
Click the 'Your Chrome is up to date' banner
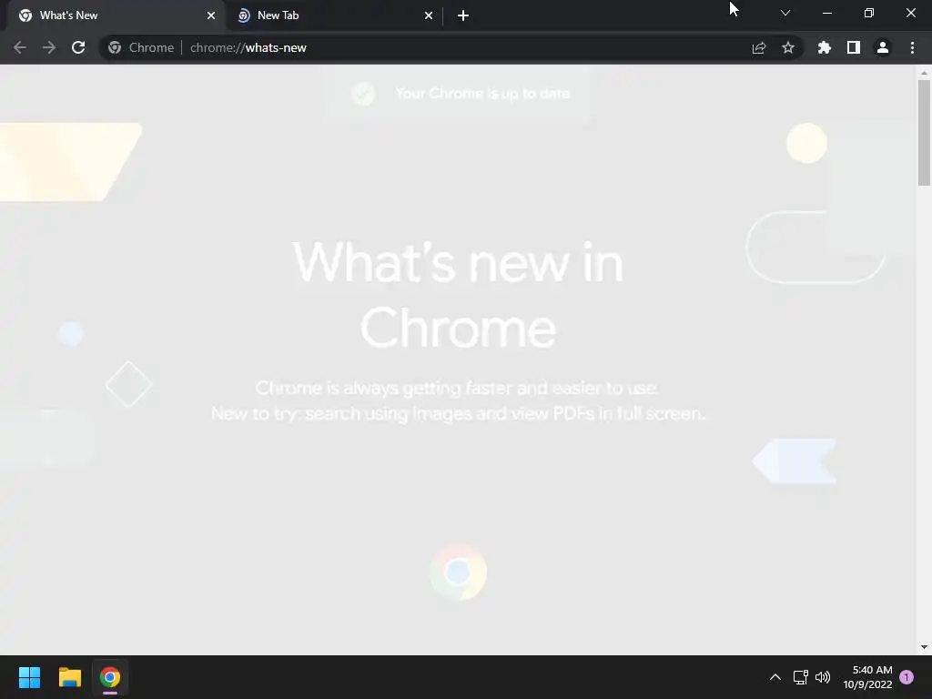click(457, 94)
